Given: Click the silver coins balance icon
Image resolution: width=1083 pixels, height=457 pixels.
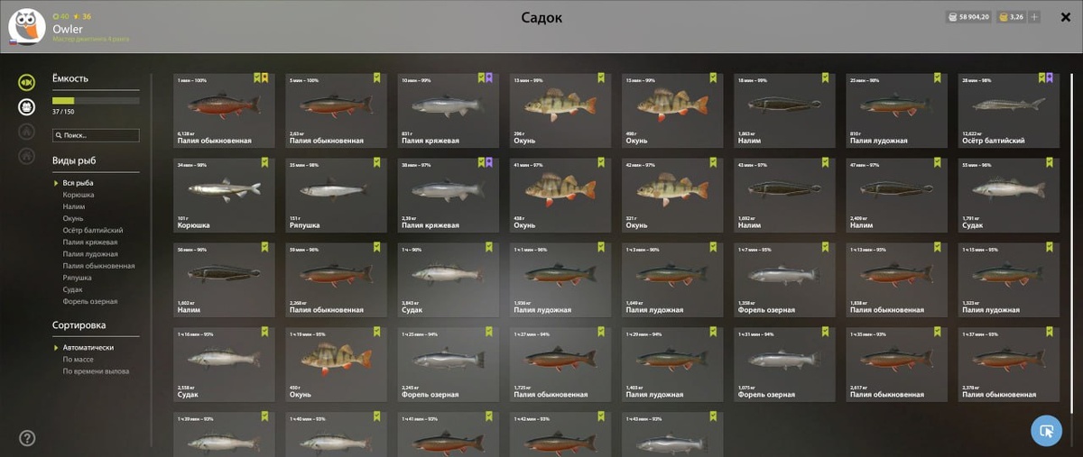Looking at the screenshot, I should coord(955,17).
